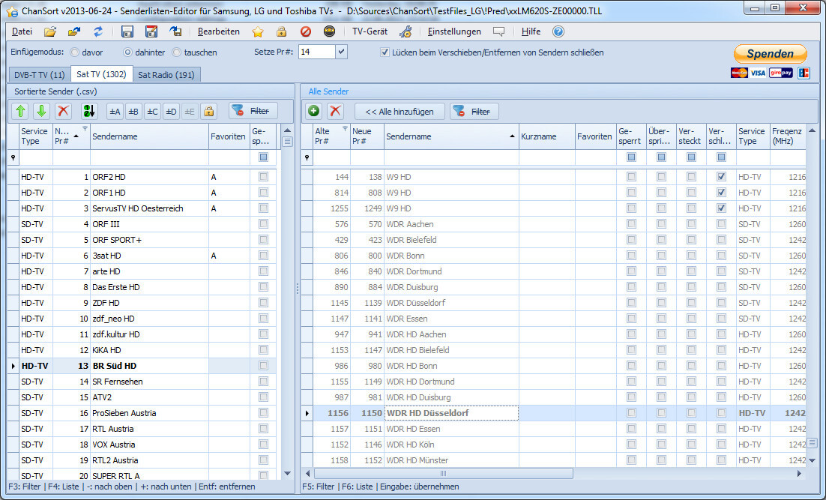The width and height of the screenshot is (826, 500).
Task: Uncheck Verschlüsselt box for first W9 HD
Action: [x=721, y=177]
